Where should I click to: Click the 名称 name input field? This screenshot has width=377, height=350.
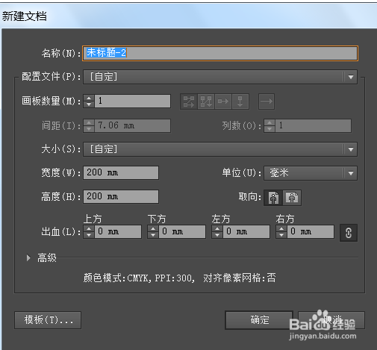(220, 53)
